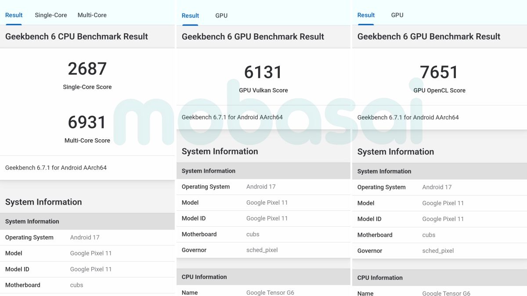Image resolution: width=527 pixels, height=296 pixels.
Task: Open the GPU tab in OpenCL panel
Action: 397,15
